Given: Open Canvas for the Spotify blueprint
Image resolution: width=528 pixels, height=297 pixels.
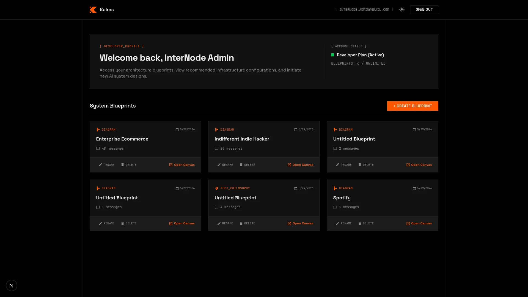Looking at the screenshot, I should tap(419, 223).
